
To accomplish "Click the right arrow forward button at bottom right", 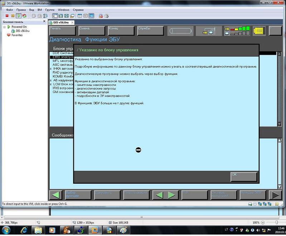I will point(275,195).
